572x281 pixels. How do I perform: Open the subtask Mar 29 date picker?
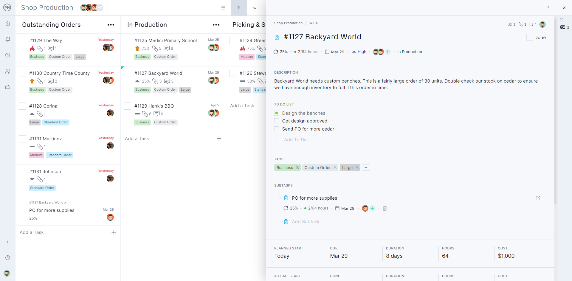pos(345,208)
